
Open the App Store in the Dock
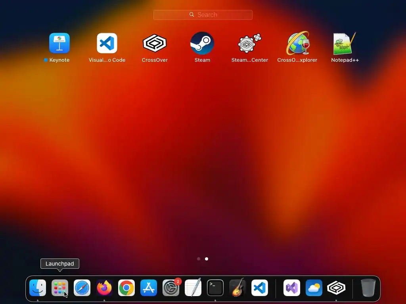[149, 288]
